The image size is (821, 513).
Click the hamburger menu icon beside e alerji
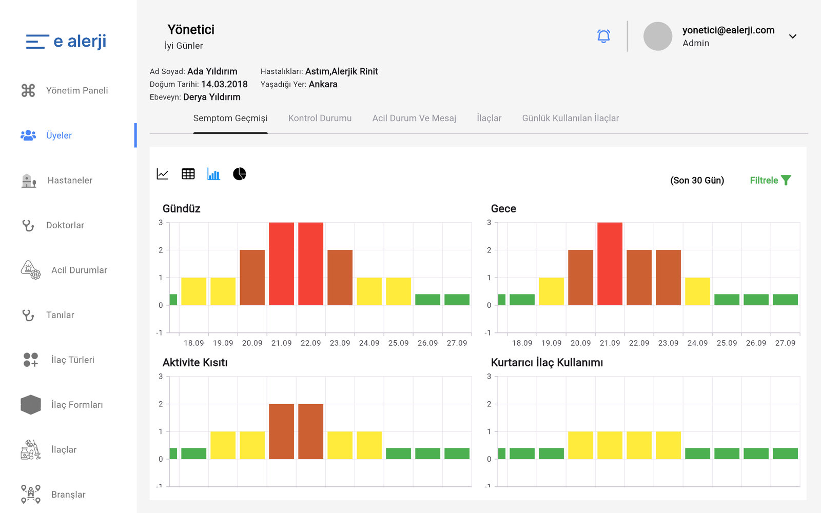37,42
